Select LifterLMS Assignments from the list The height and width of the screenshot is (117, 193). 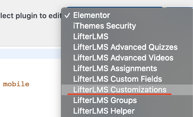point(127,68)
